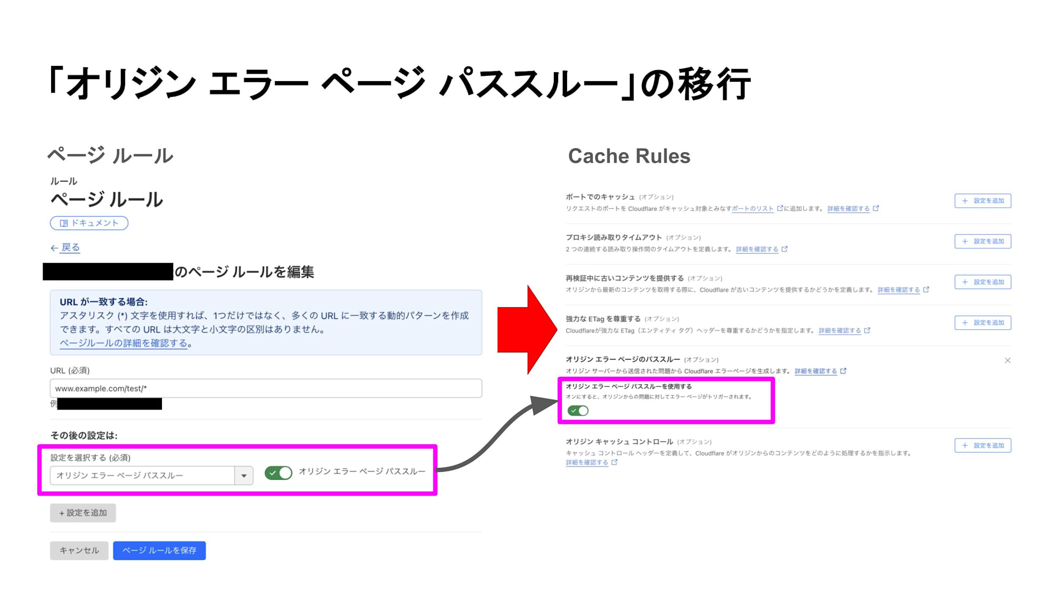
Task: Toggle the オリジン エラー ページ パススルー switch in Page Rules
Action: [x=279, y=473]
